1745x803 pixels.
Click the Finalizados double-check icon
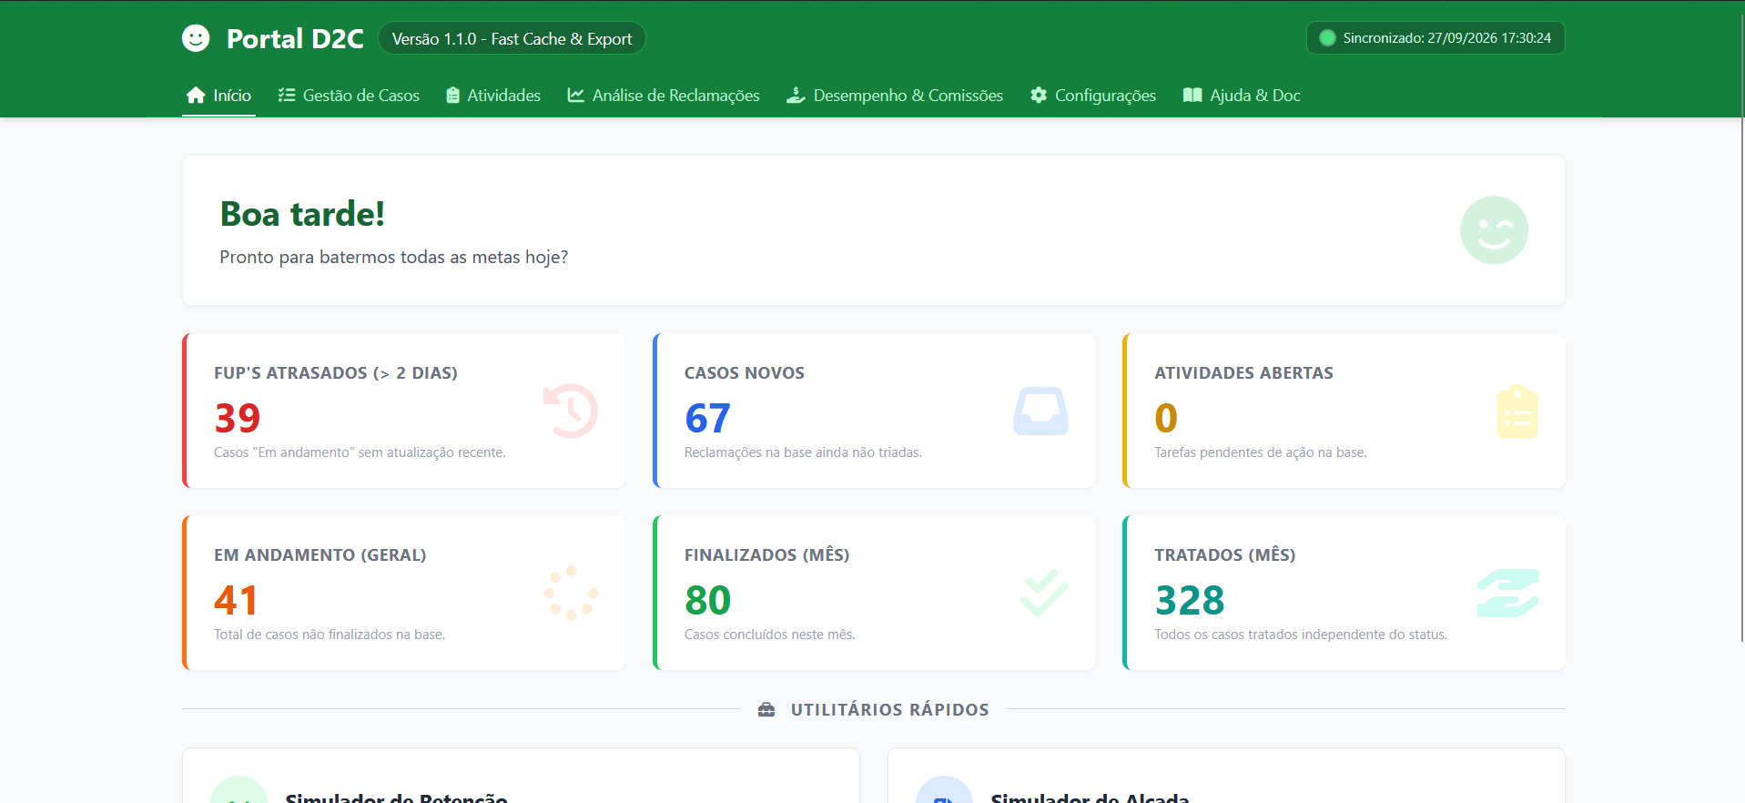pyautogui.click(x=1044, y=594)
